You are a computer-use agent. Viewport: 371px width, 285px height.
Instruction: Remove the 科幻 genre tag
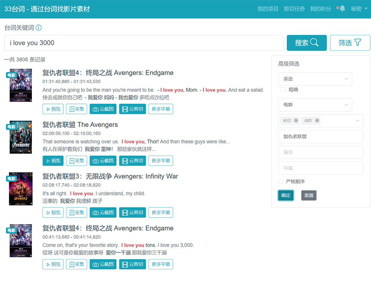[296, 121]
